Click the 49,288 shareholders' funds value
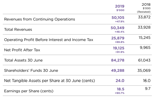The height and width of the screenshot is (102, 155). point(118,70)
